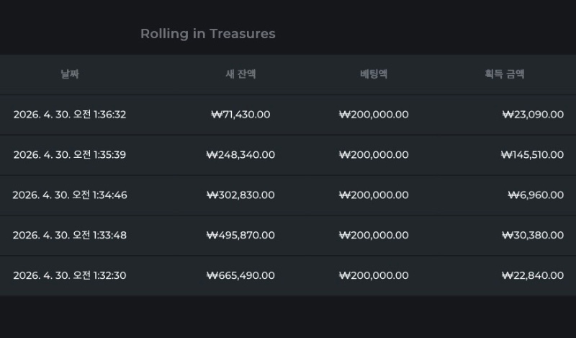Click the ₩248,340.00 new balance value
The image size is (576, 338).
pyautogui.click(x=240, y=155)
